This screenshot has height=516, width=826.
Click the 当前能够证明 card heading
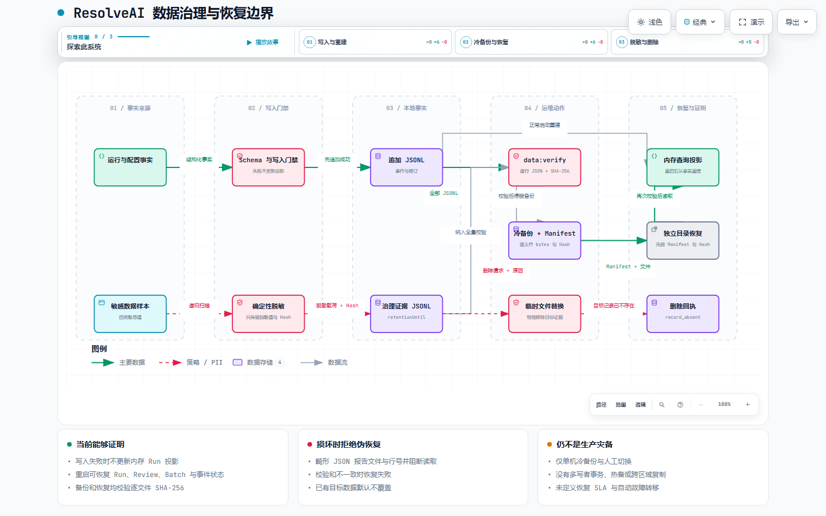click(x=100, y=444)
